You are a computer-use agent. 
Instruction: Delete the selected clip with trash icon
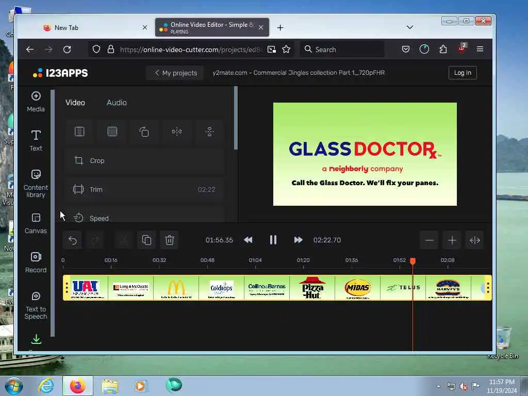[169, 240]
